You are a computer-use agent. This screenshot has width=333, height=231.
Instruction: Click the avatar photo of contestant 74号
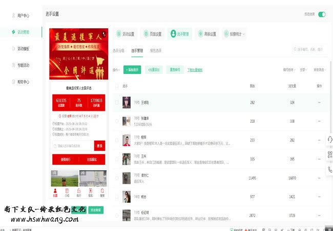point(127,197)
